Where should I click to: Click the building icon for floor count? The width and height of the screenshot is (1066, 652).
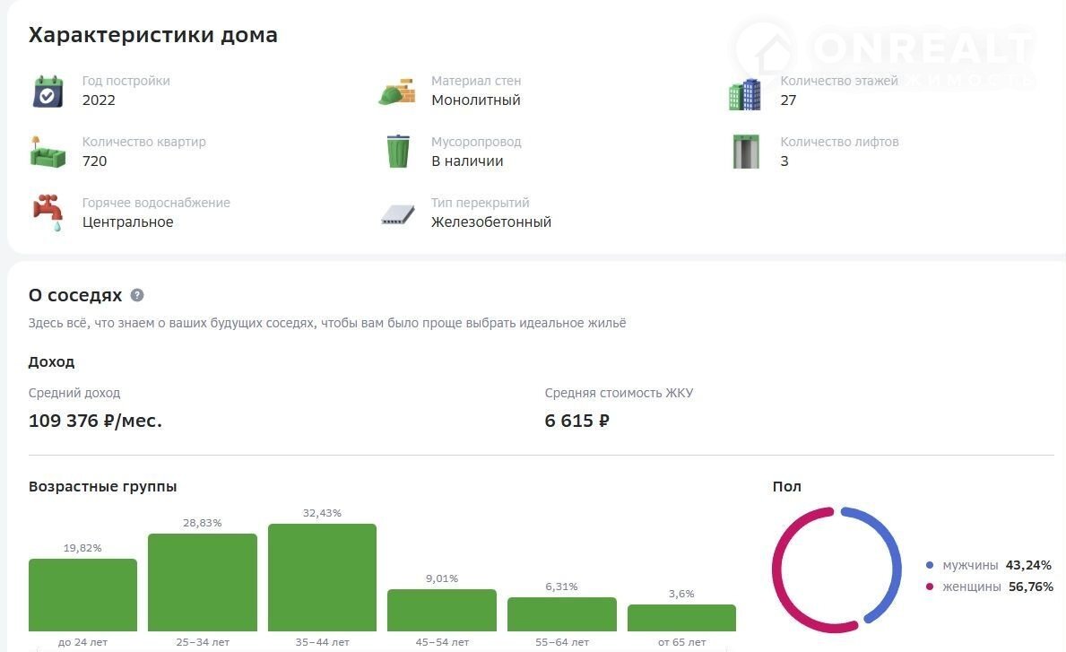744,94
